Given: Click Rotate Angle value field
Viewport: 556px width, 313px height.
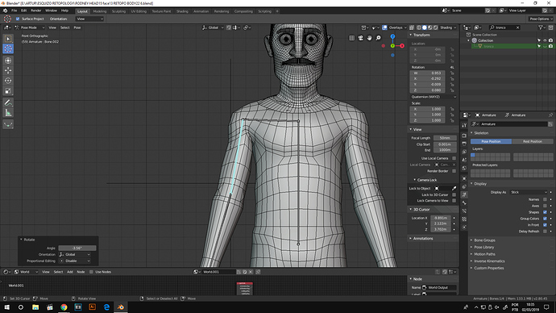Looking at the screenshot, I should click(77, 248).
